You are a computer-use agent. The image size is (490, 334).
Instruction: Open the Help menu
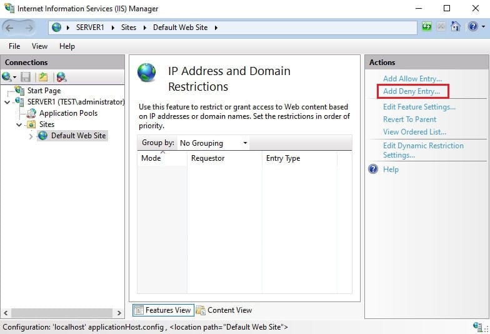[67, 46]
